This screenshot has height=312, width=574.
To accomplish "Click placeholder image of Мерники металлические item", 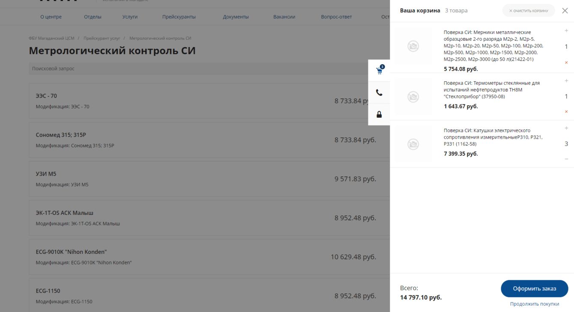I will (413, 46).
